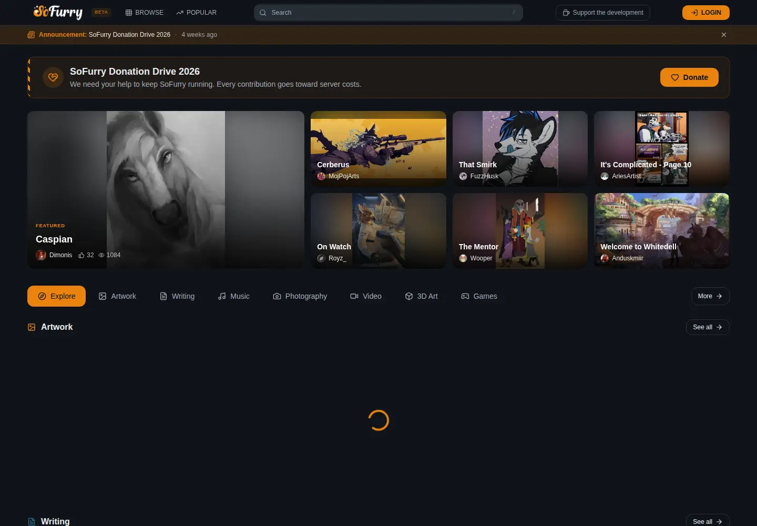The height and width of the screenshot is (526, 757).
Task: Click AriesArtist avatar icon
Action: tap(605, 176)
